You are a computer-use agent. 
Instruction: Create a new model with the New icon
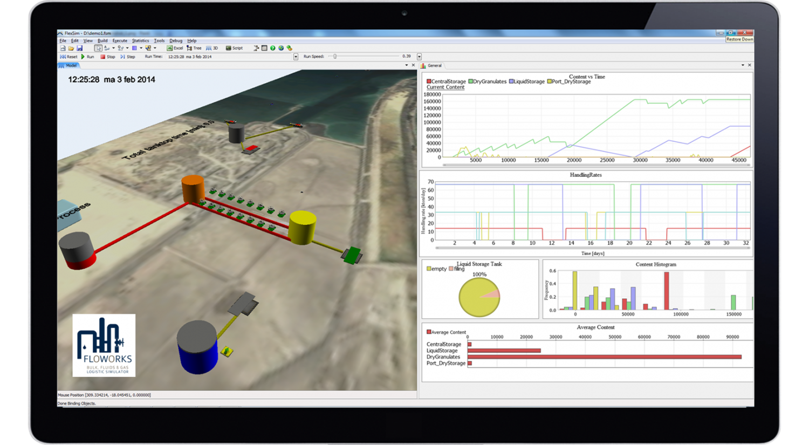pos(63,48)
